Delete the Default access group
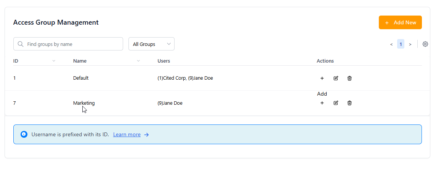This screenshot has height=170, width=436. tap(349, 78)
